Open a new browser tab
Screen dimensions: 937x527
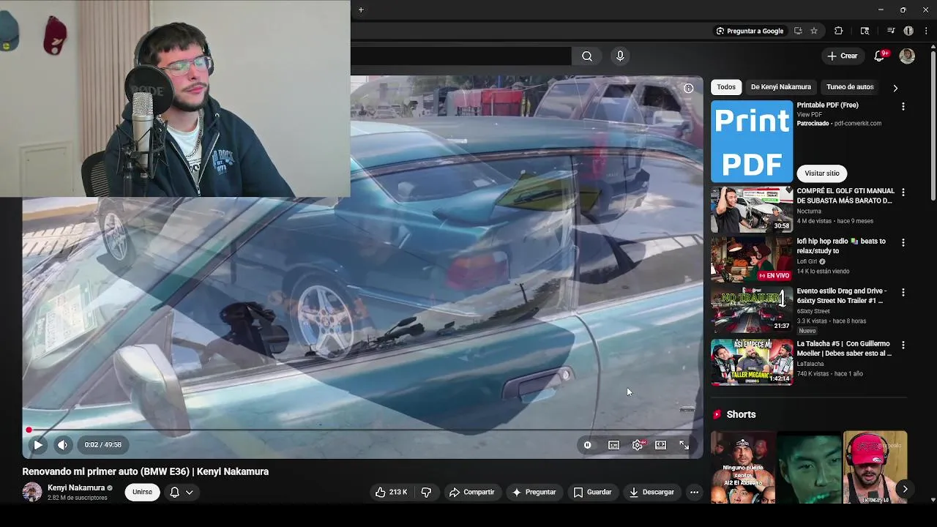(x=361, y=10)
